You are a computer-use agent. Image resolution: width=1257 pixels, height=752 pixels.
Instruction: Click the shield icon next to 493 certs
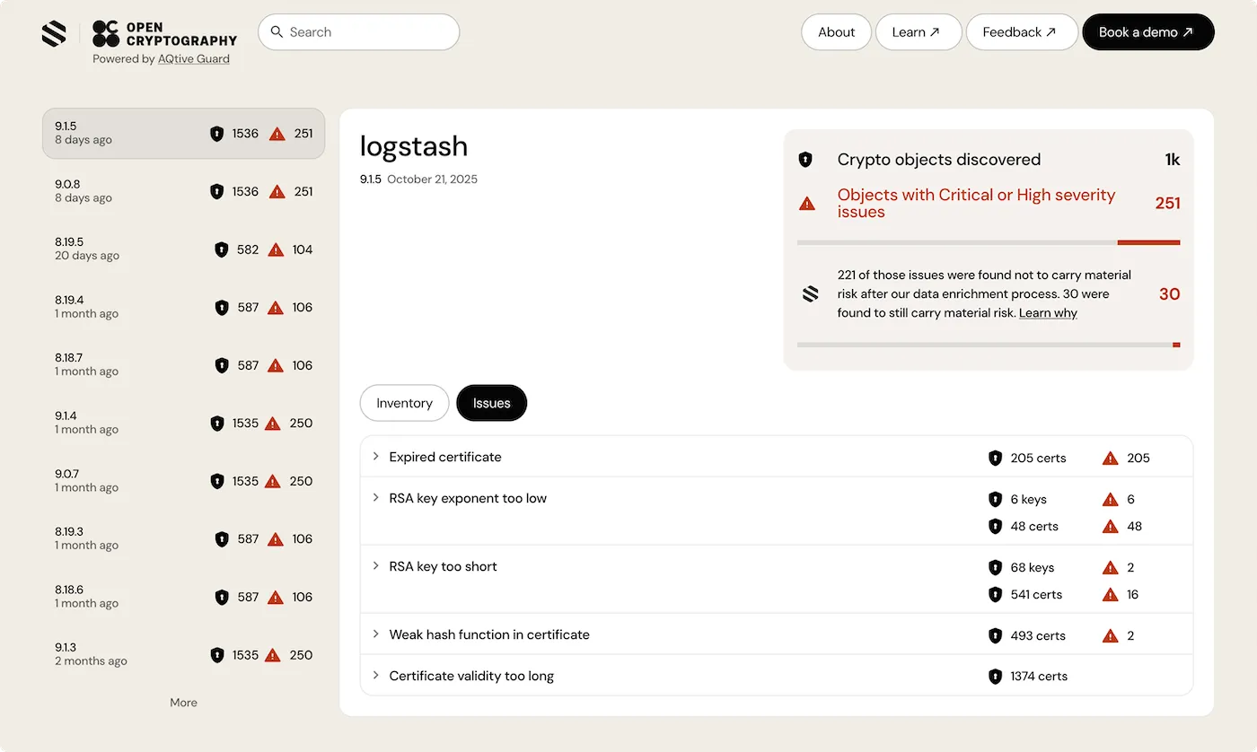[995, 635]
